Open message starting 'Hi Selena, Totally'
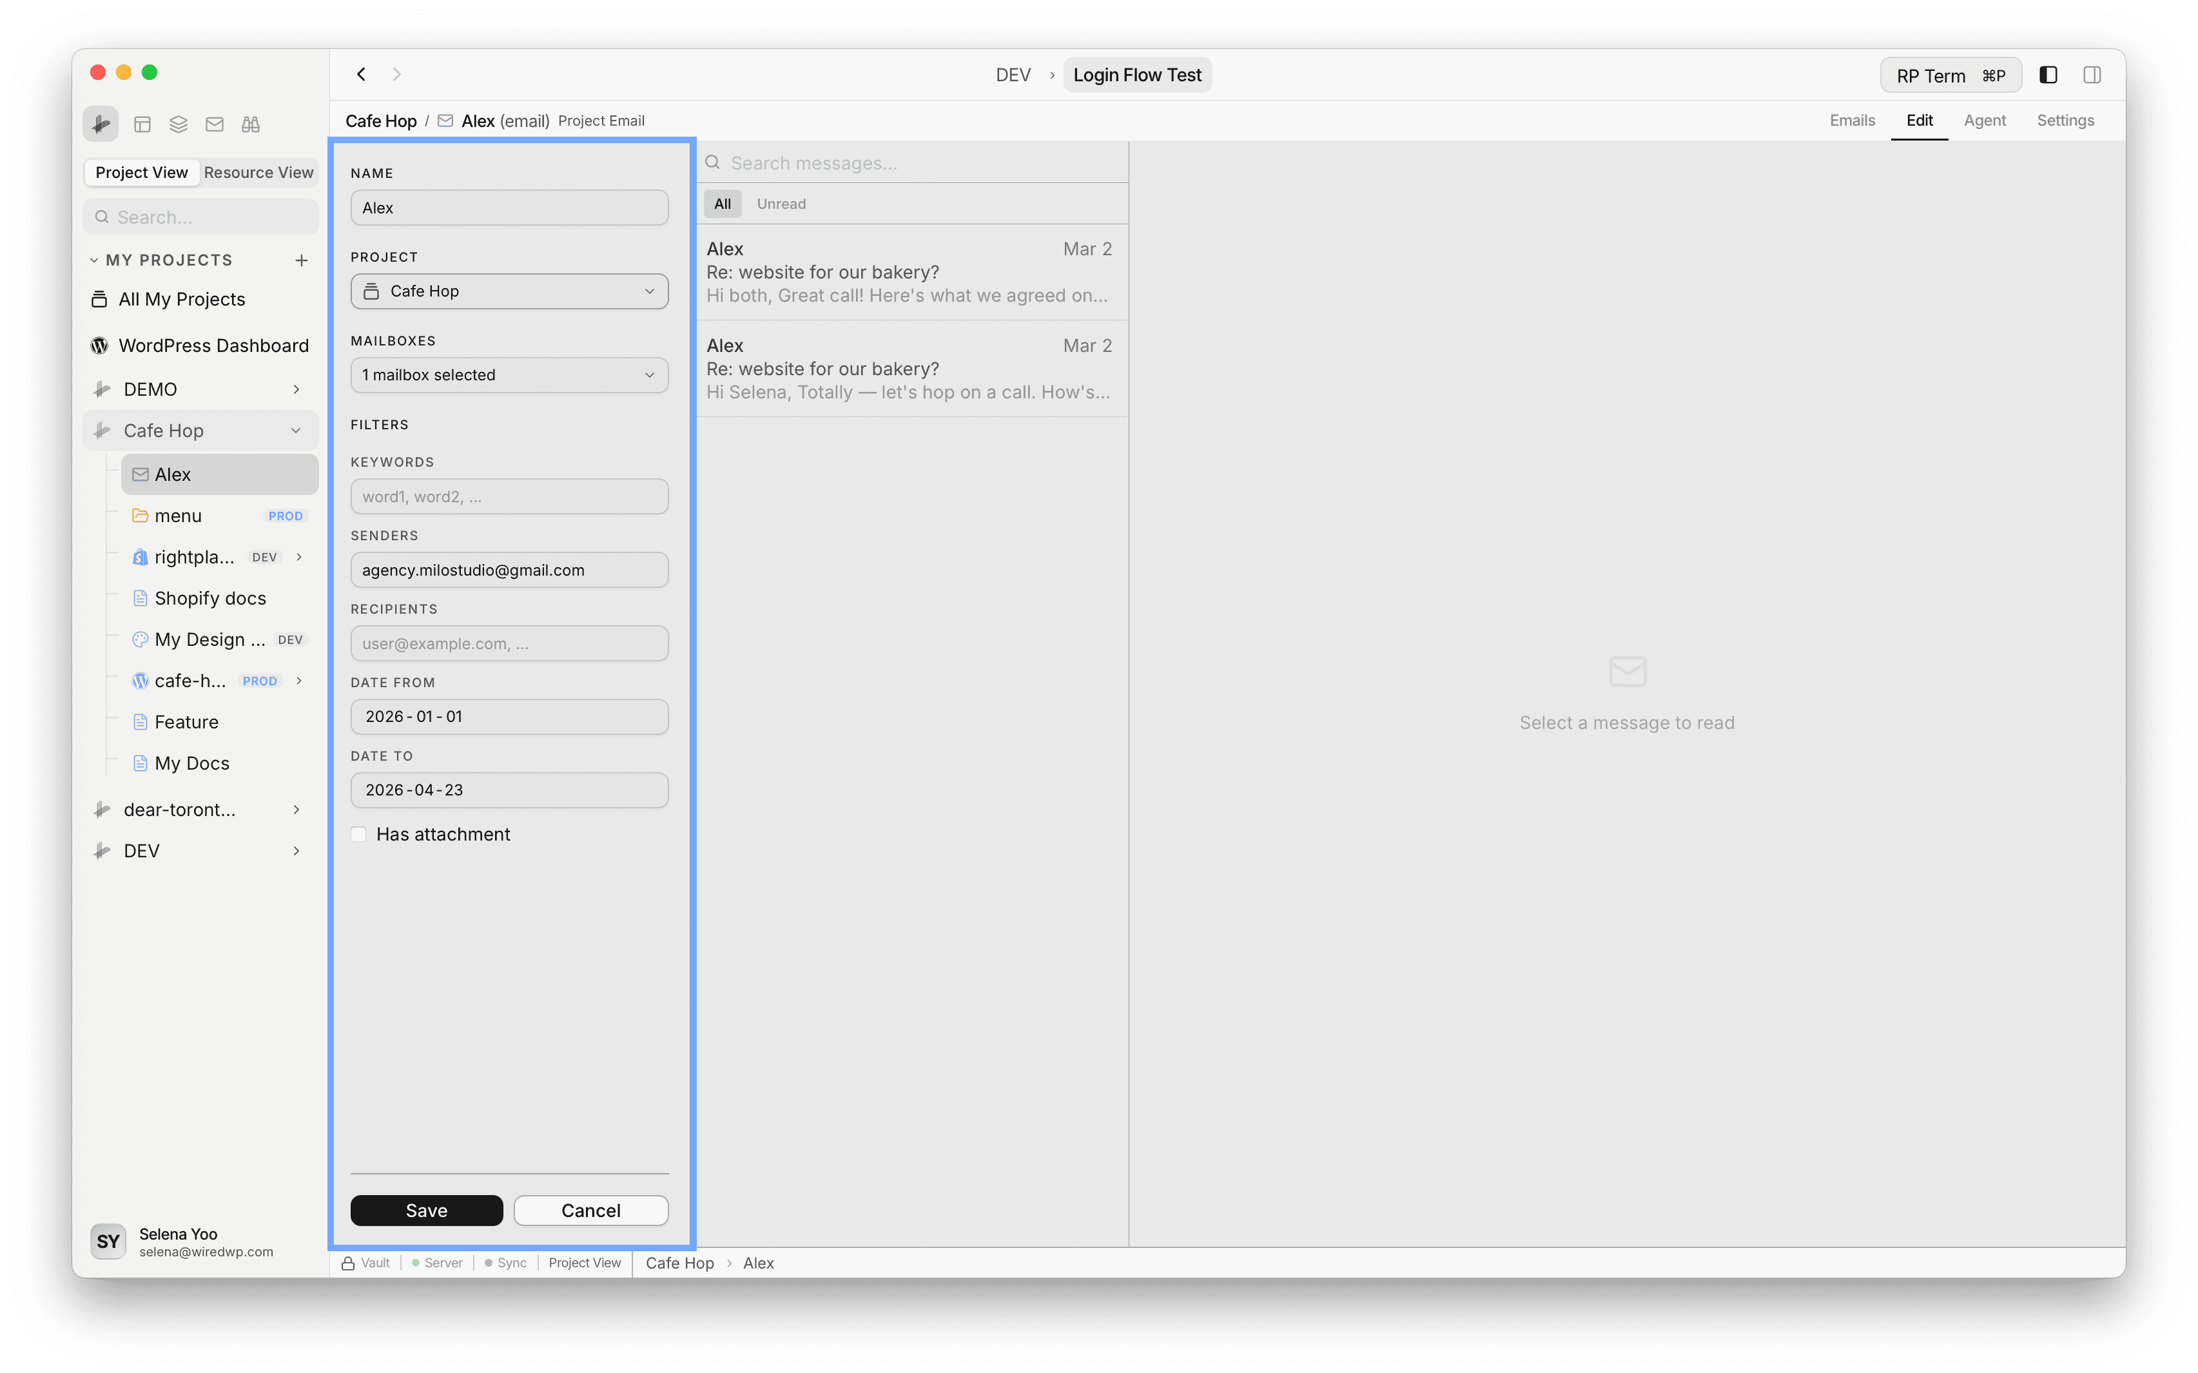The width and height of the screenshot is (2198, 1373). tap(913, 369)
